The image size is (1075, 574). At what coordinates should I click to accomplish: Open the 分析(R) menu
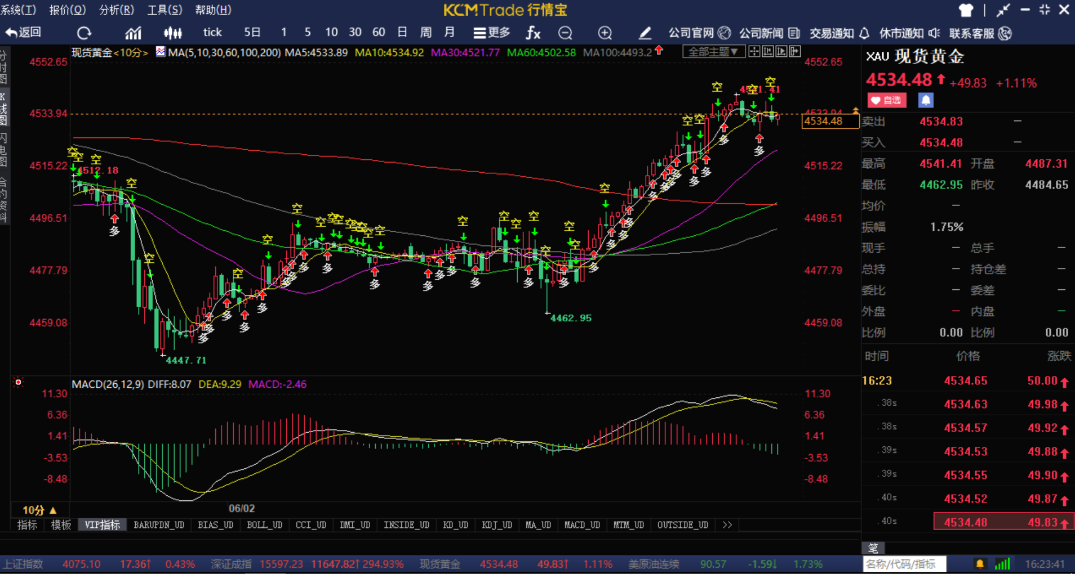coord(117,10)
